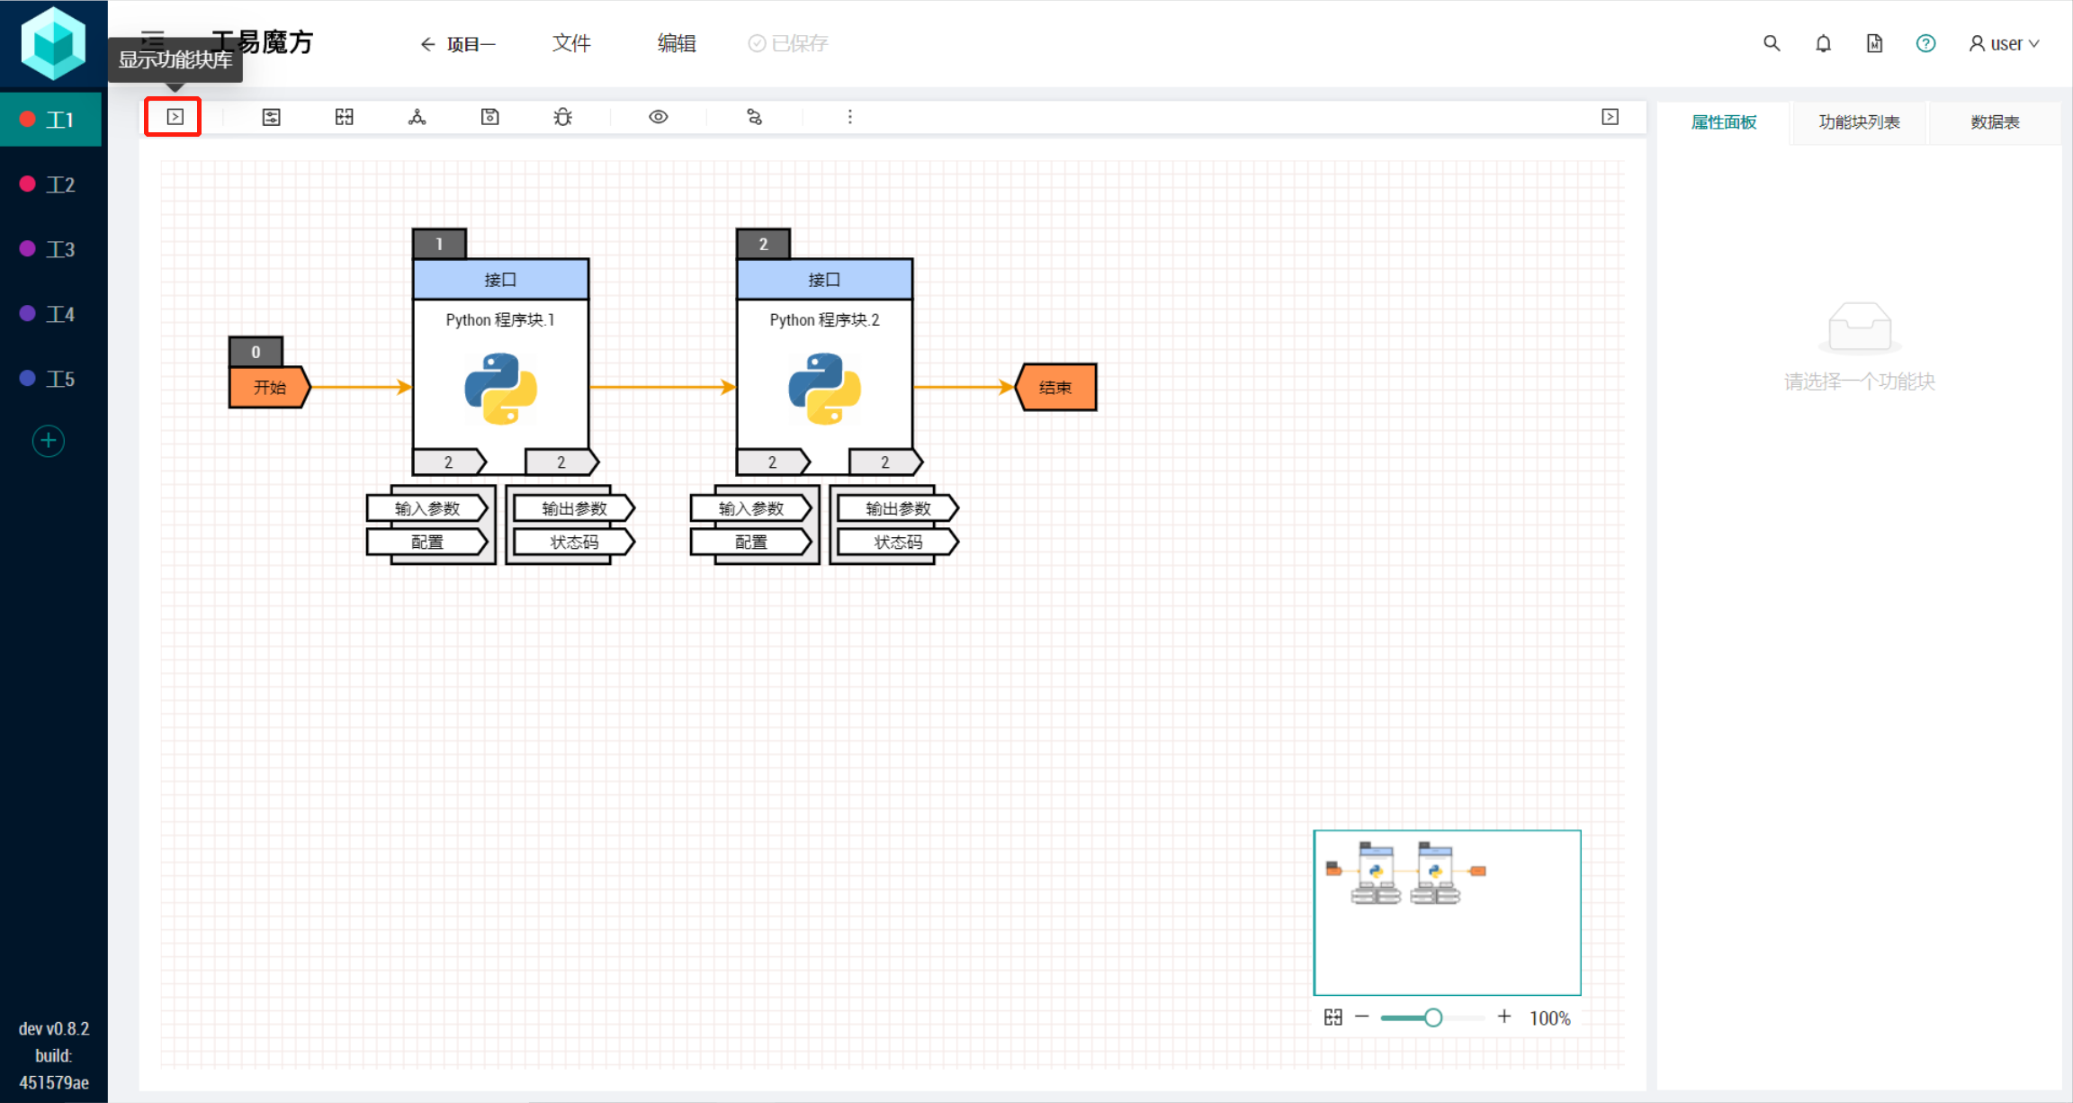The height and width of the screenshot is (1103, 2073).
Task: Open the 编辑 menu
Action: pos(677,43)
